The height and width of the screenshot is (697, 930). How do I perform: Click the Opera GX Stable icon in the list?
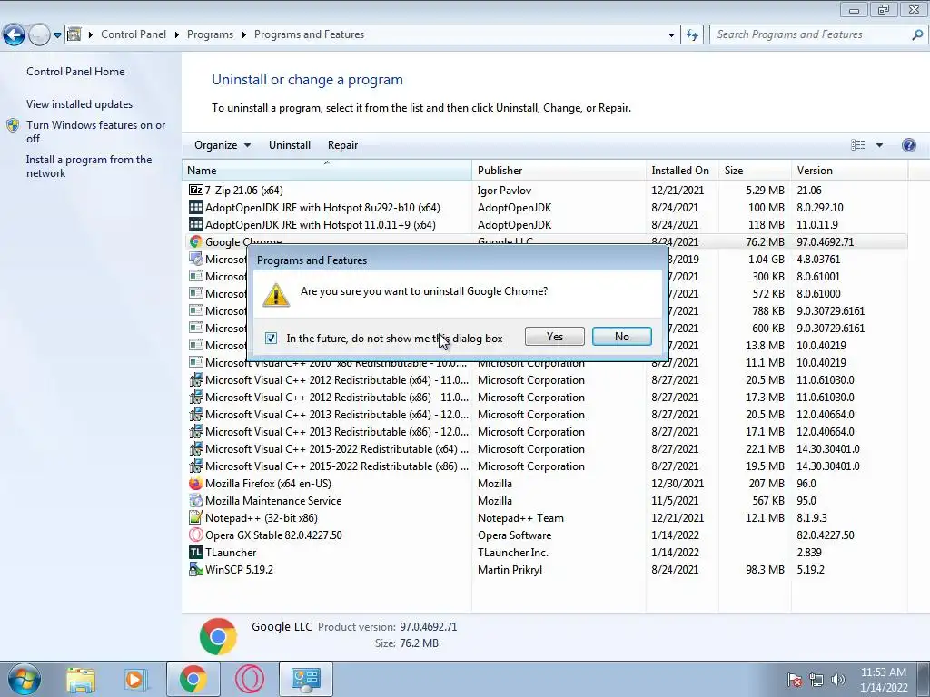click(196, 535)
